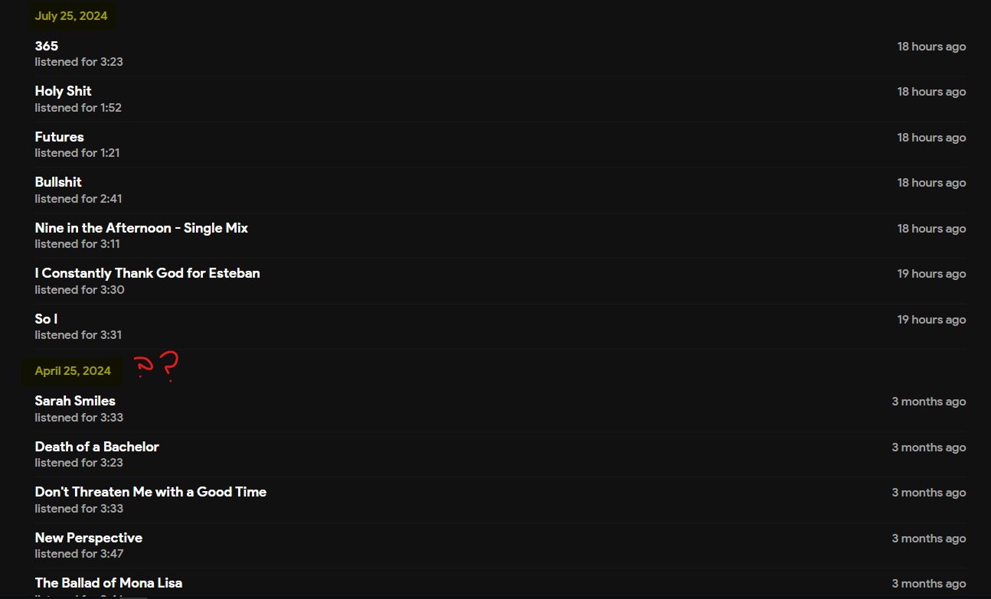Screen dimensions: 991x599
Task: Select I Constantly Thank God for Esteban
Action: [148, 273]
